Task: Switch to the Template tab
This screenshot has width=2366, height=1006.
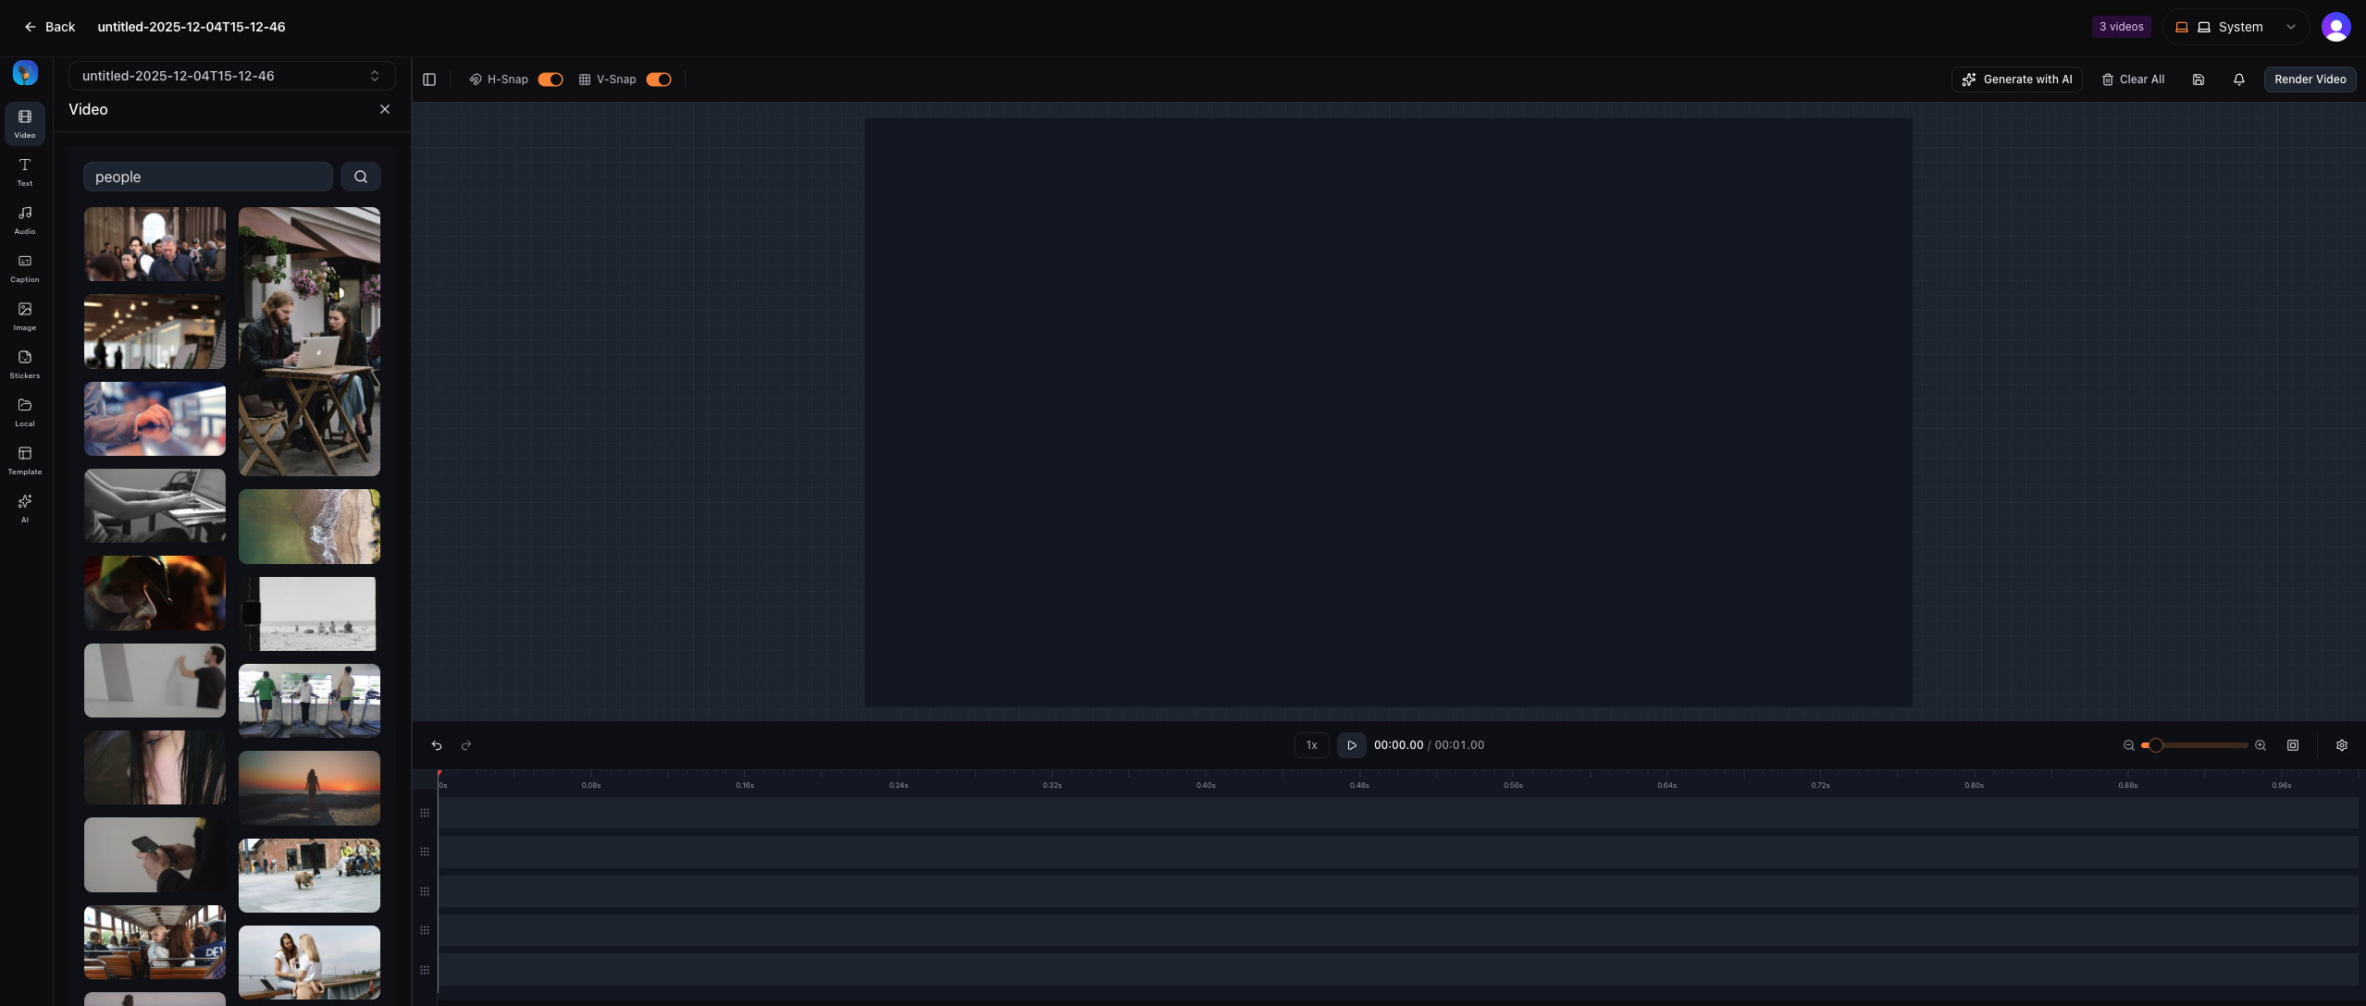Action: pyautogui.click(x=25, y=460)
